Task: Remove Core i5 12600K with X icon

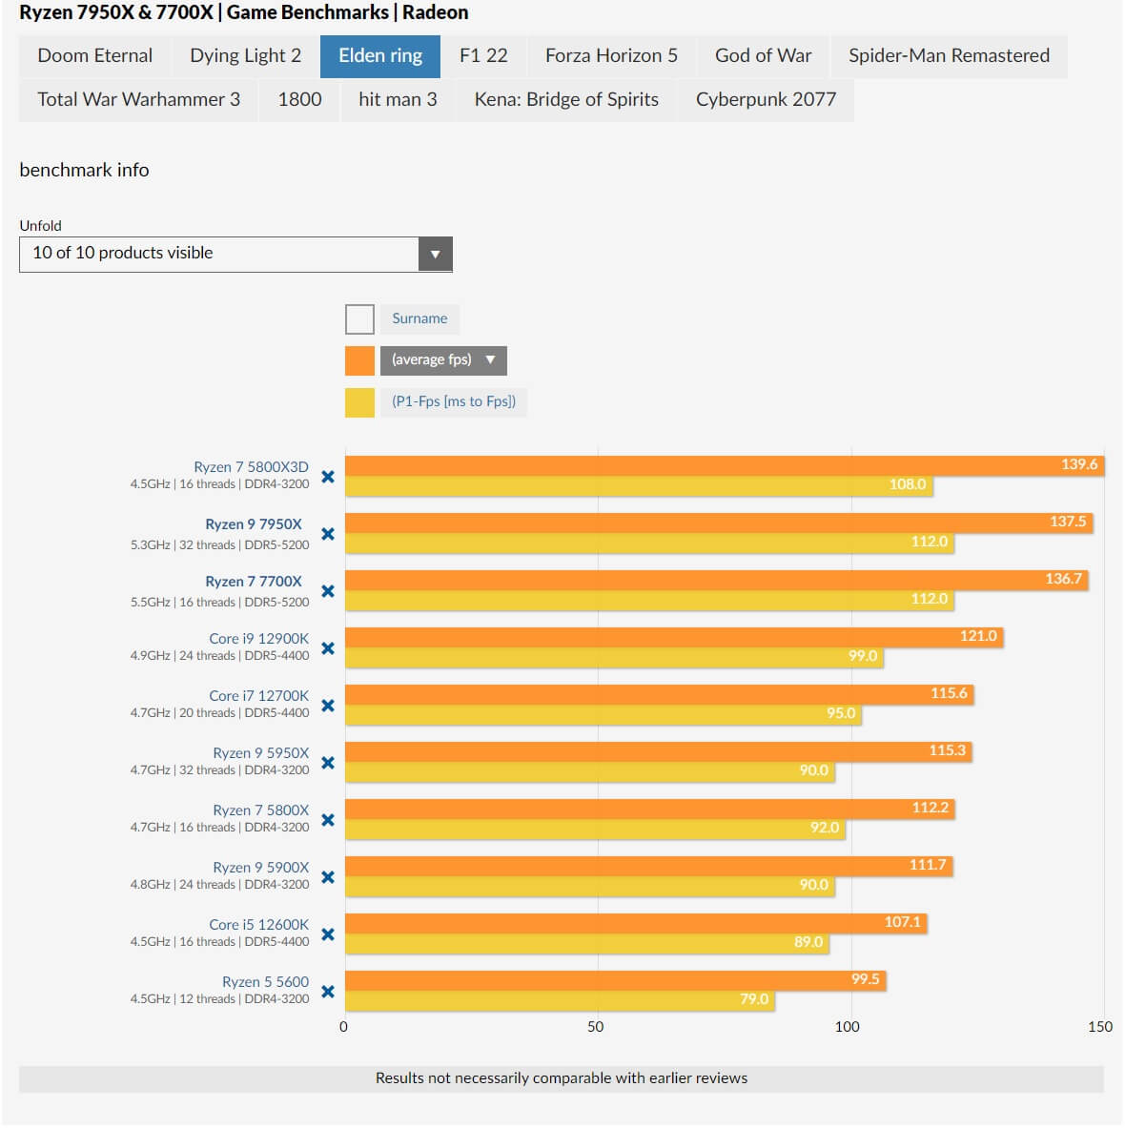Action: [x=328, y=934]
